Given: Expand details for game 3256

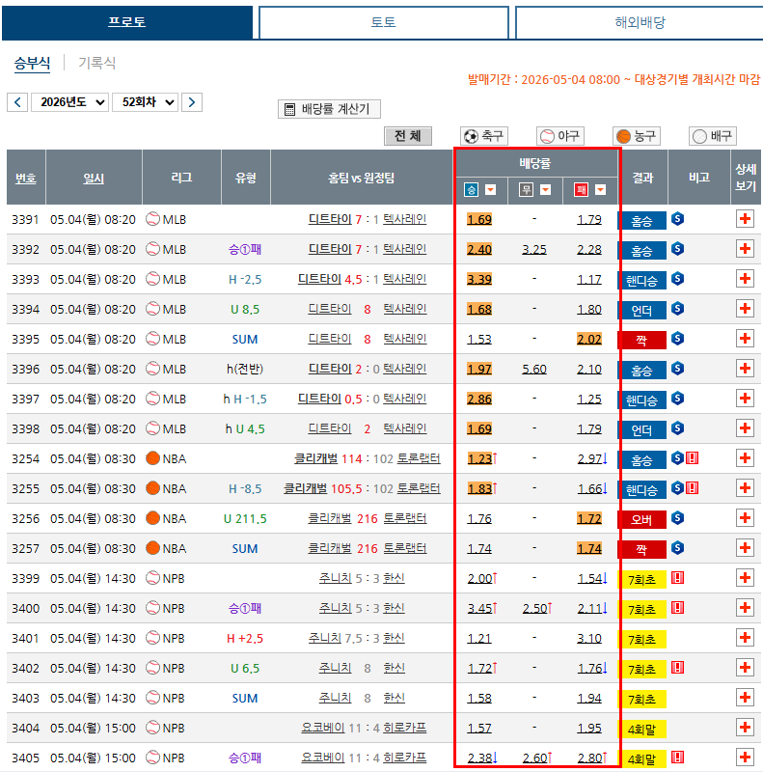Looking at the screenshot, I should (745, 518).
